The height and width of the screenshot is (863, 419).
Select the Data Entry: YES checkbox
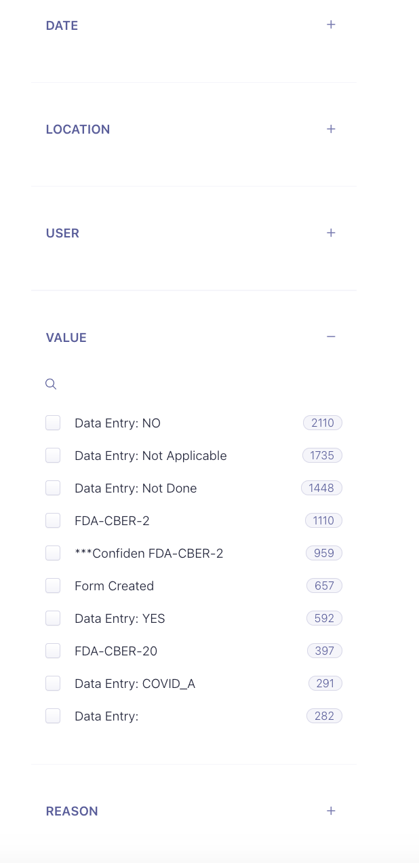click(x=53, y=618)
